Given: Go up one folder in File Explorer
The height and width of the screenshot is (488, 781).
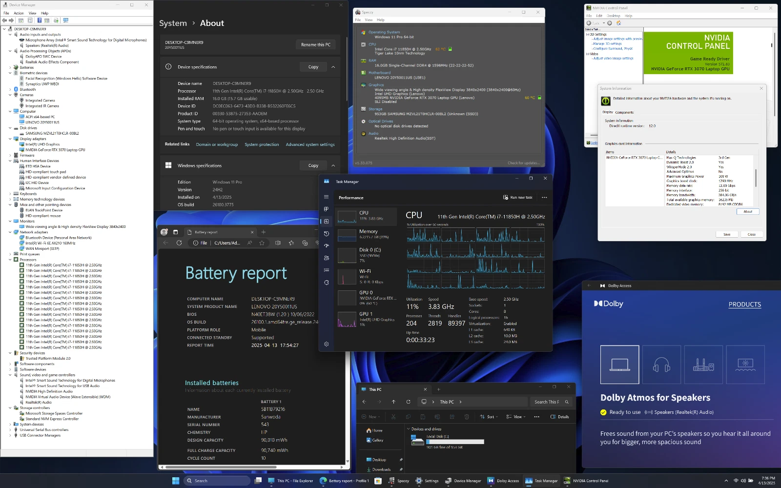Looking at the screenshot, I should coord(393,402).
